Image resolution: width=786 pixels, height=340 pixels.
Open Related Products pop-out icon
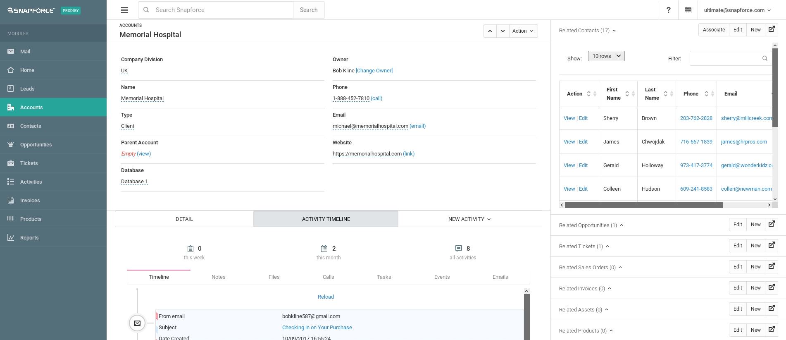(x=772, y=330)
